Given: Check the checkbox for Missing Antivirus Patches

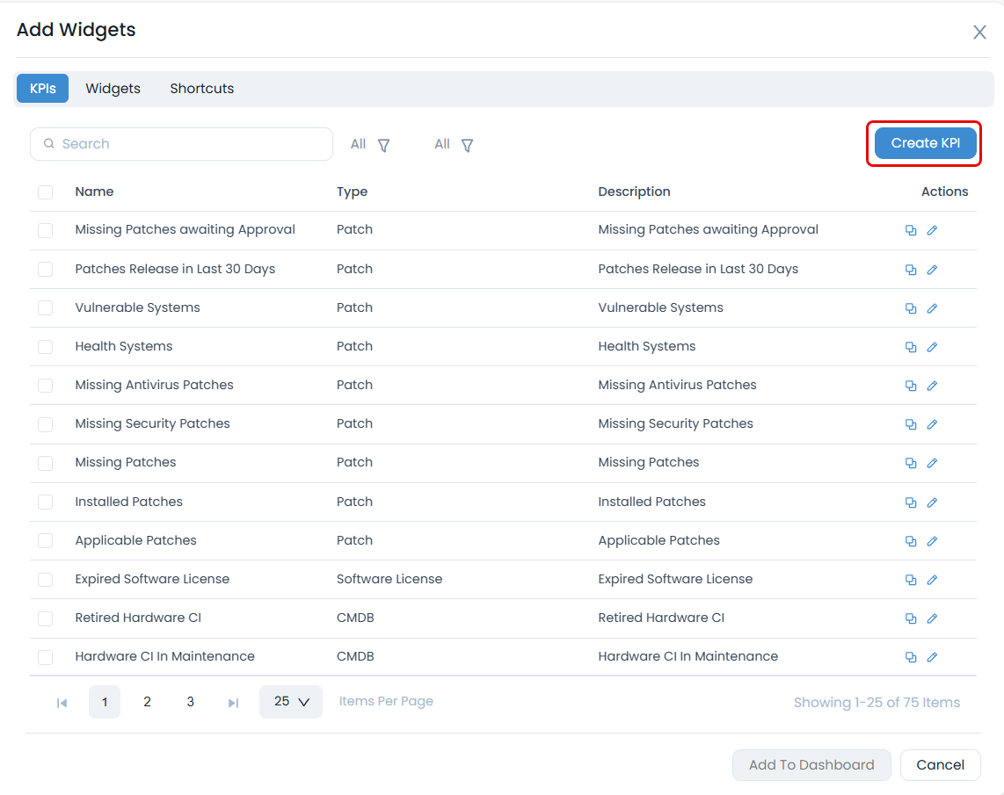Looking at the screenshot, I should click(45, 385).
